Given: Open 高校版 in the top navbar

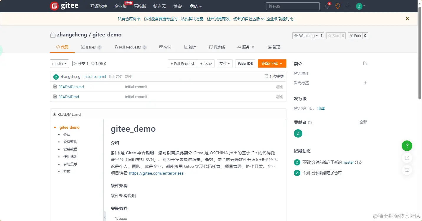Looking at the screenshot, I should (140, 6).
